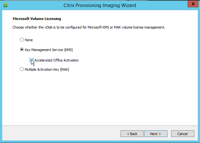
Task: Click the "Key Management Service (KMS)" label text
Action: [x=49, y=49]
